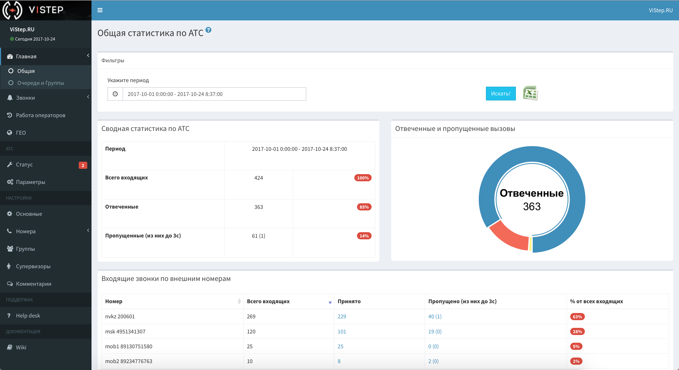
Task: Click the clock icon of period field
Action: point(115,94)
